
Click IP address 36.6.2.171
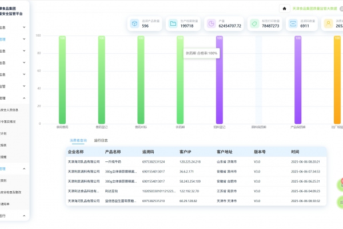click(186, 172)
